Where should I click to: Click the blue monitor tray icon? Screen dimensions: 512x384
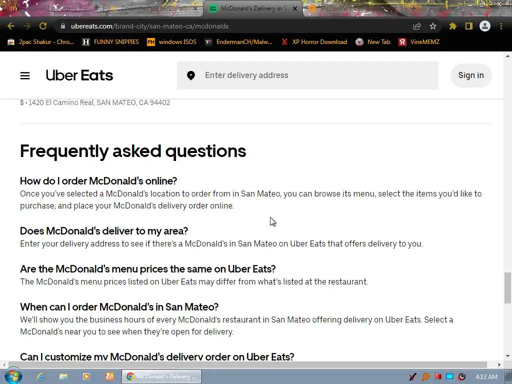click(x=449, y=377)
